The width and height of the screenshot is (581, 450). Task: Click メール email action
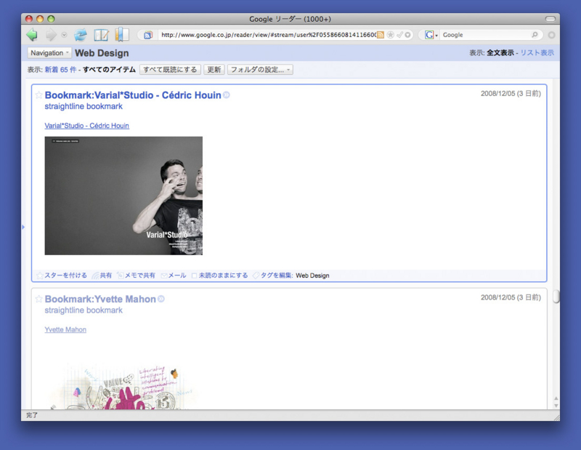[x=174, y=276]
